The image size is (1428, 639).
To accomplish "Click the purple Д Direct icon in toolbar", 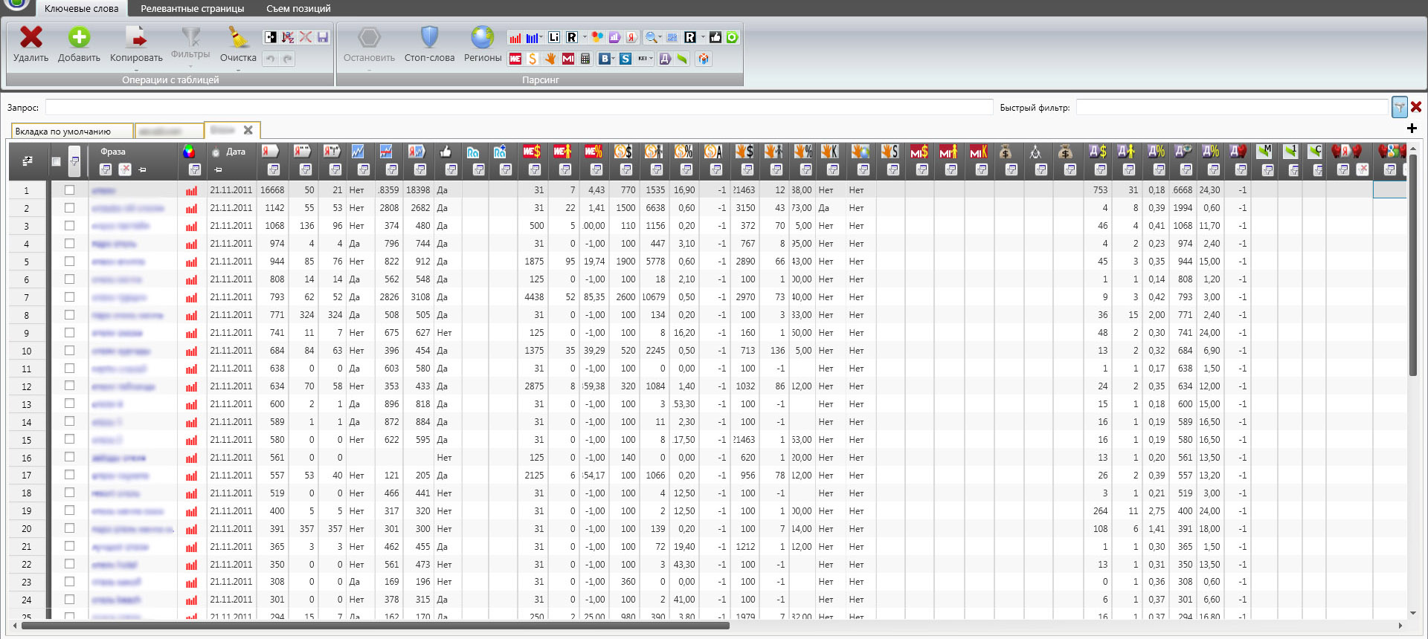I will [x=665, y=59].
